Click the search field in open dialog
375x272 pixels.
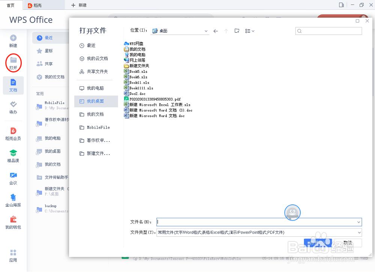coord(328,31)
